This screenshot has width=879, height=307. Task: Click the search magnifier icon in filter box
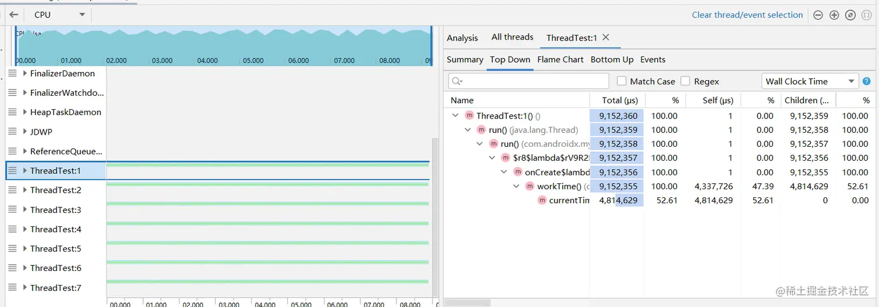(x=456, y=82)
